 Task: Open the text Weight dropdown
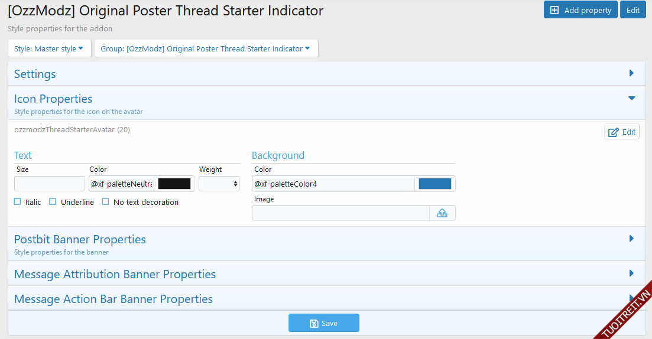219,184
